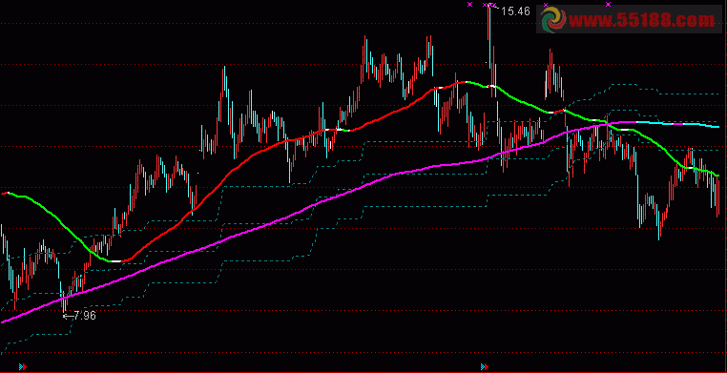This screenshot has width=727, height=373.
Task: Click the 15.46 high price label
Action: 515,11
